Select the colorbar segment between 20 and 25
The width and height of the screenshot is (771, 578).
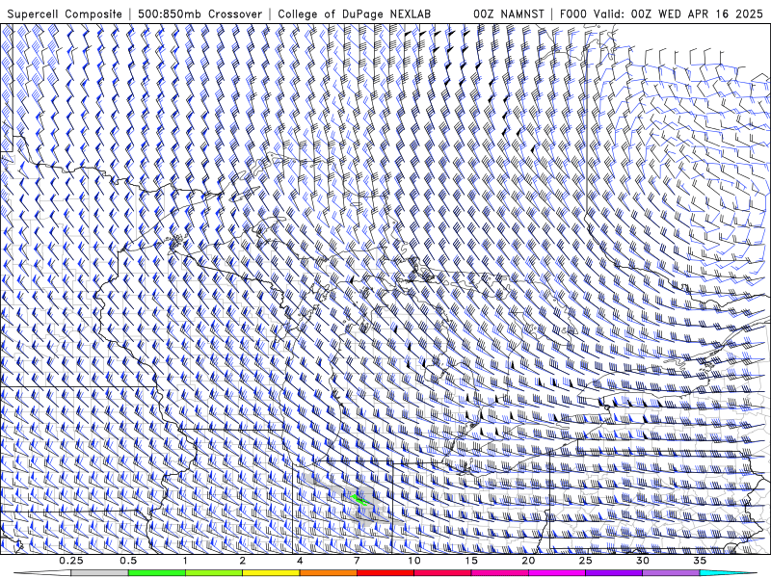(x=557, y=573)
